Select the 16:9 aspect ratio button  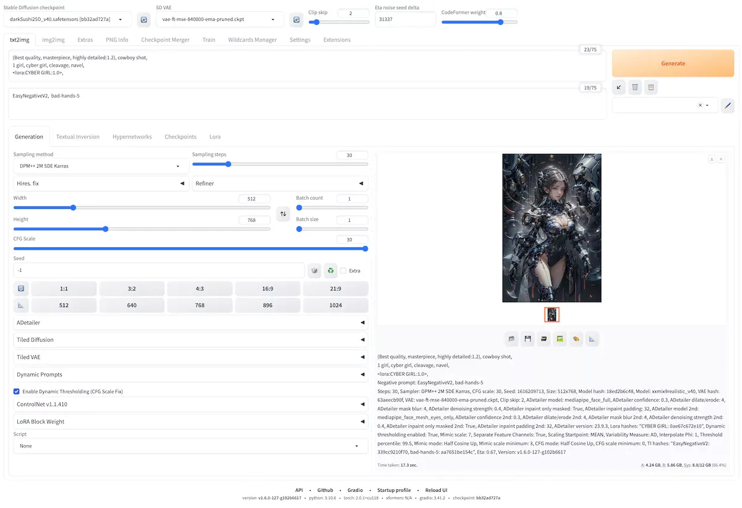coord(268,288)
